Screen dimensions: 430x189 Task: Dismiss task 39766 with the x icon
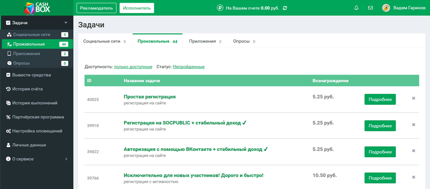[414, 177]
